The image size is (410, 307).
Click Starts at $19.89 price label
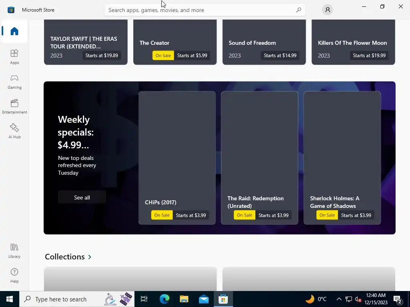pos(102,55)
